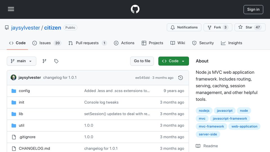Open the hamburger navigation menu
Viewport: 270px width, 152px height.
click(x=11, y=9)
